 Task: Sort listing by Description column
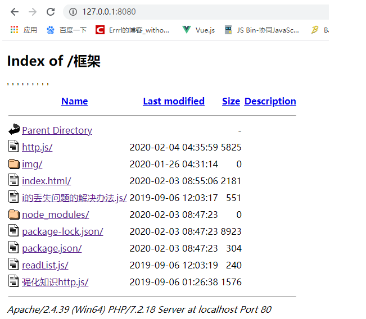coord(270,101)
